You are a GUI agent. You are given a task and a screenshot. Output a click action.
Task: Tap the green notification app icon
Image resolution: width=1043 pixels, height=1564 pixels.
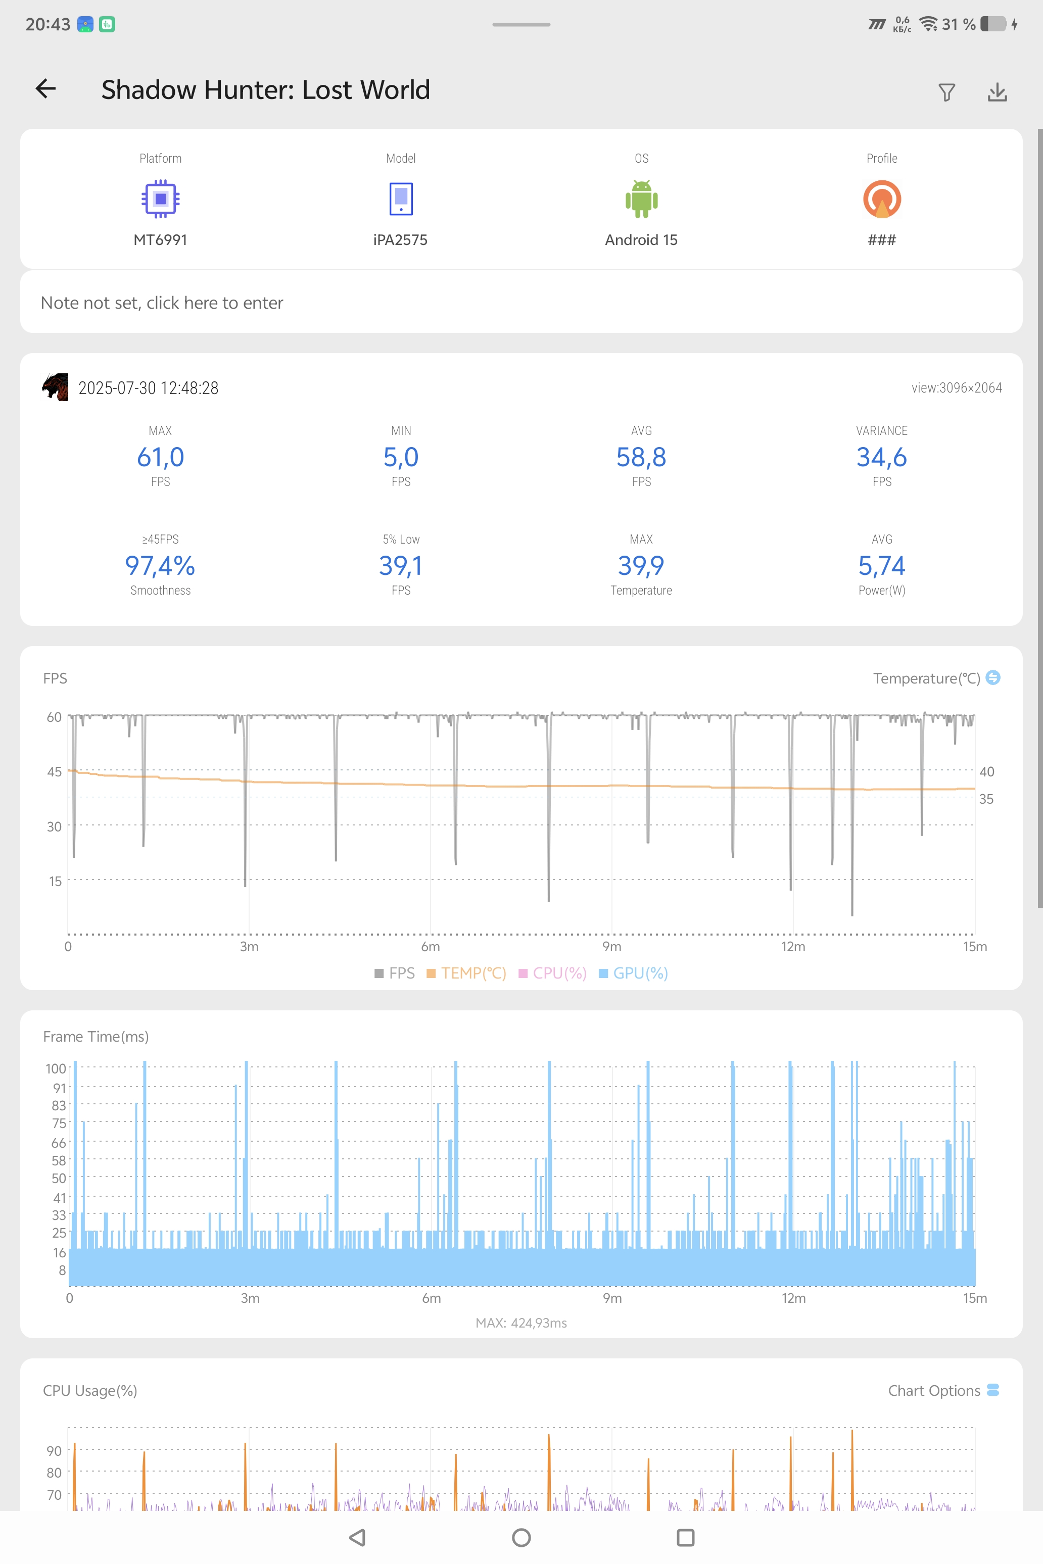click(107, 24)
